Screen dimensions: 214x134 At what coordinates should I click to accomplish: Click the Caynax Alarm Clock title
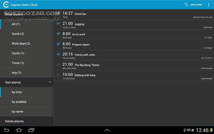tap(24, 5)
